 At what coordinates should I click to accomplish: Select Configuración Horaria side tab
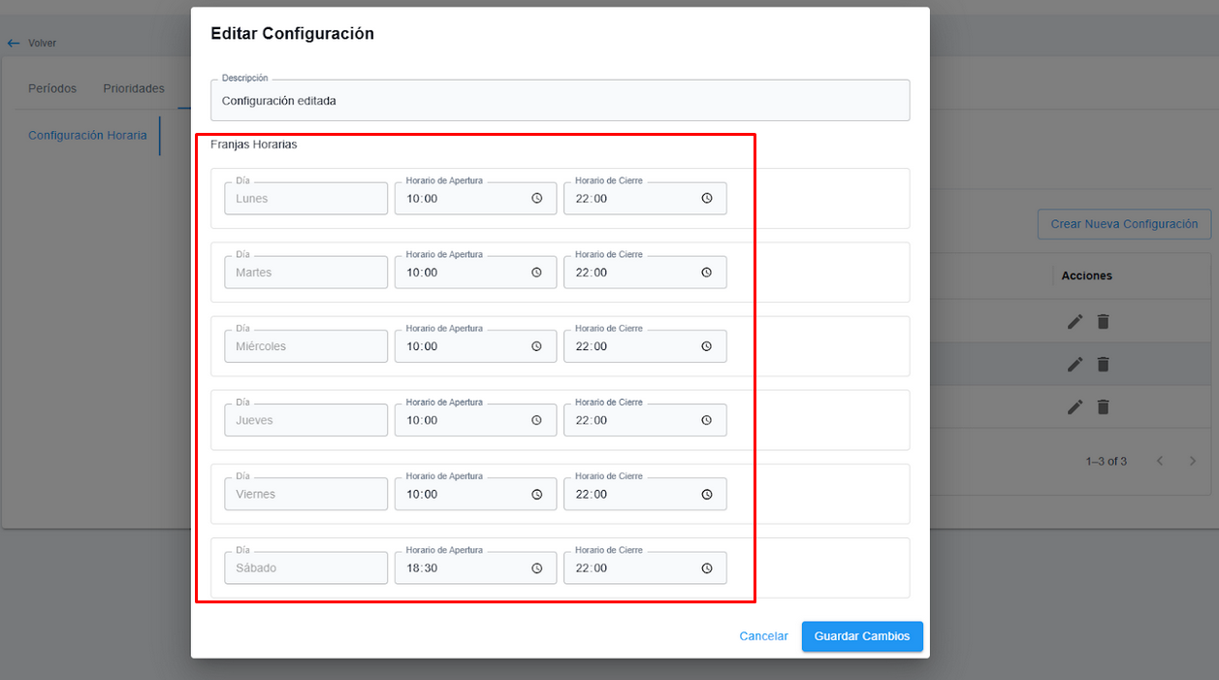pos(87,136)
